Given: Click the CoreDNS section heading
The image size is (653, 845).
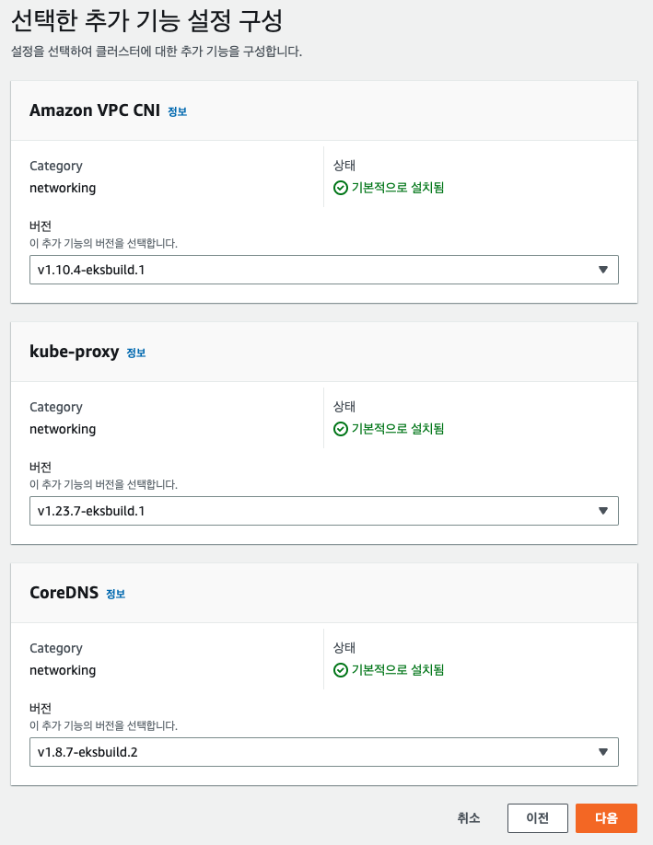Looking at the screenshot, I should pyautogui.click(x=64, y=593).
